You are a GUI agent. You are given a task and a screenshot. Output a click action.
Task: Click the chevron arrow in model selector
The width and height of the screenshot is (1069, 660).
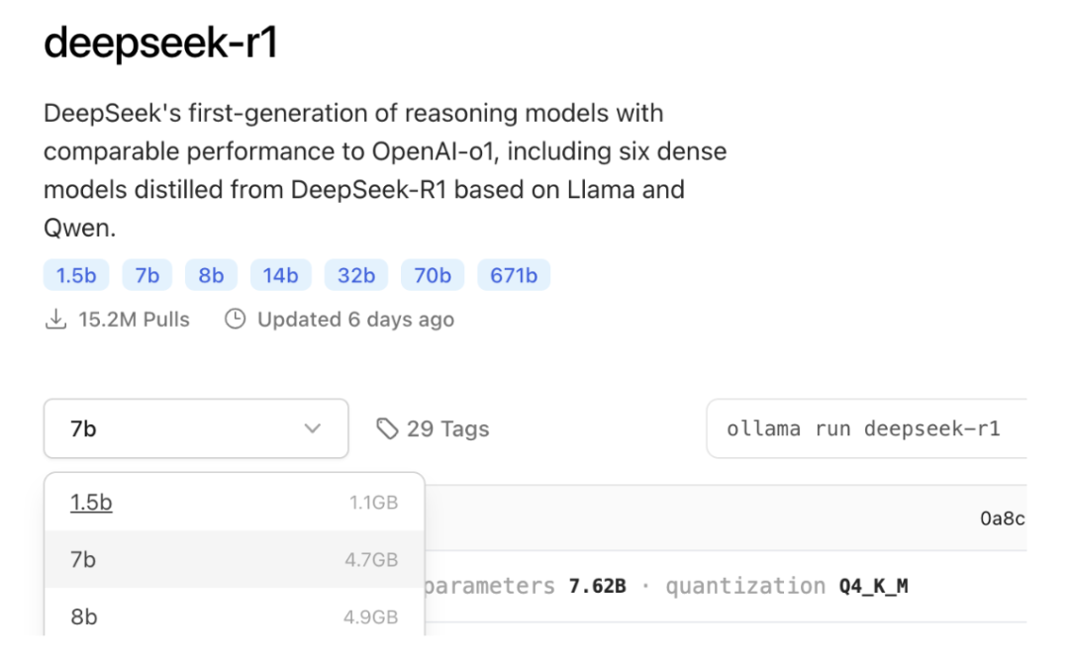pyautogui.click(x=312, y=428)
